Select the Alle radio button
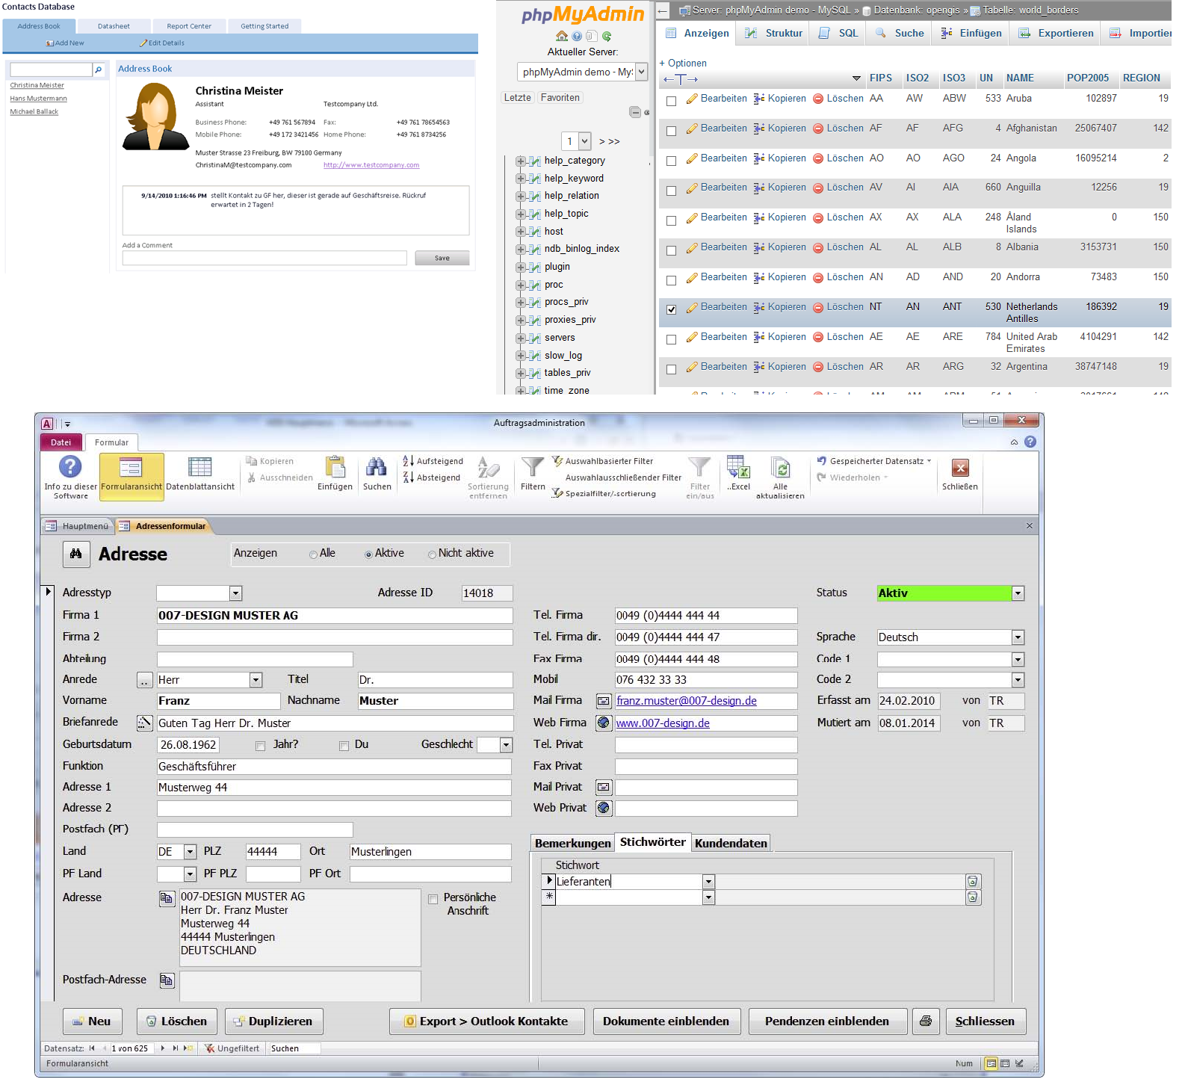The height and width of the screenshot is (1085, 1188). click(x=314, y=554)
